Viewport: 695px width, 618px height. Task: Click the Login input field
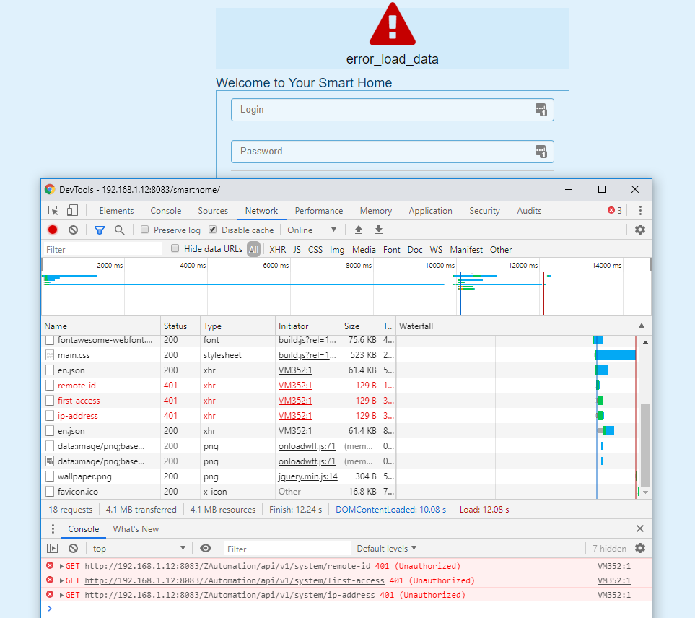pos(383,110)
